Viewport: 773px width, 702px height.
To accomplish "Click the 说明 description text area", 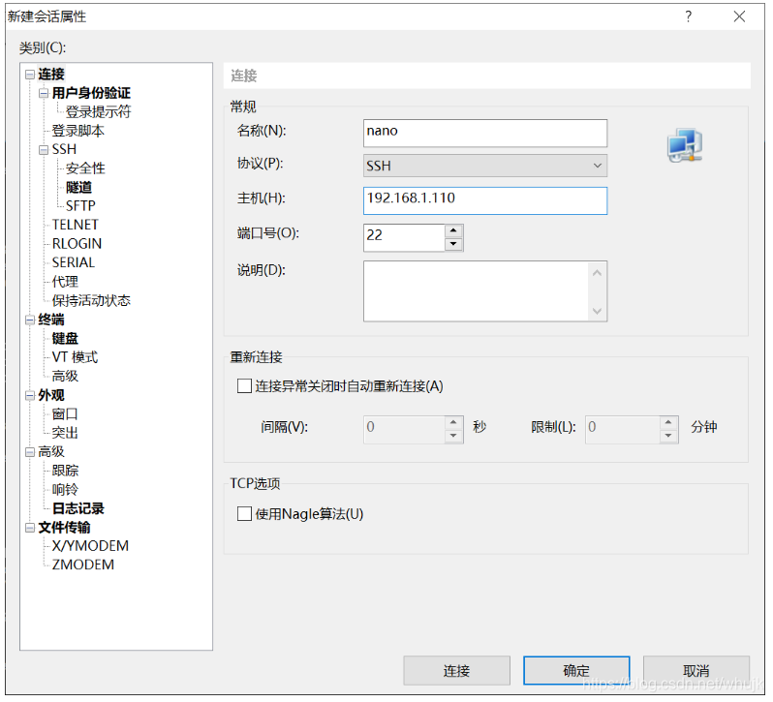I will pos(477,291).
